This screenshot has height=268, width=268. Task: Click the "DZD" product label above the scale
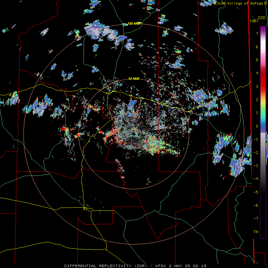point(262,18)
